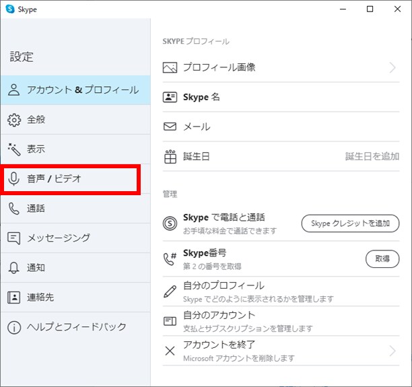Open the 表示 settings category
Image resolution: width=412 pixels, height=387 pixels.
[75, 149]
